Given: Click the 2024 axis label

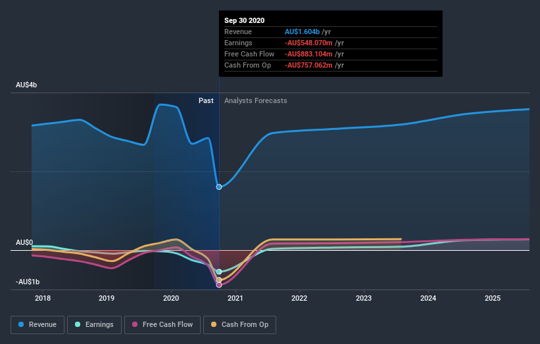Looking at the screenshot, I should click(x=428, y=298).
